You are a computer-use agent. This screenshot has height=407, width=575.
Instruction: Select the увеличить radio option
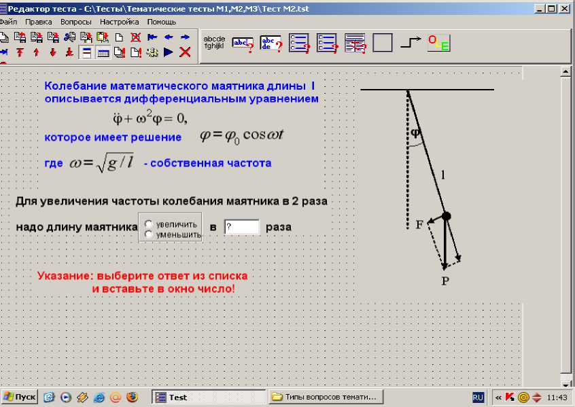click(149, 224)
